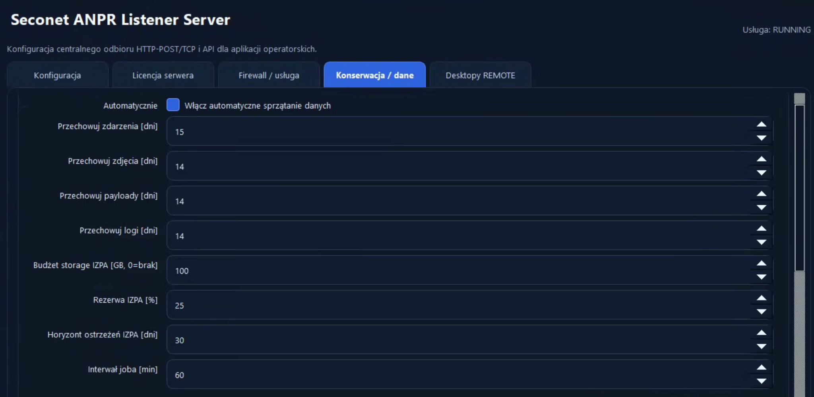814x397 pixels.
Task: Increase Budżet storage IZPA value
Action: click(x=762, y=264)
